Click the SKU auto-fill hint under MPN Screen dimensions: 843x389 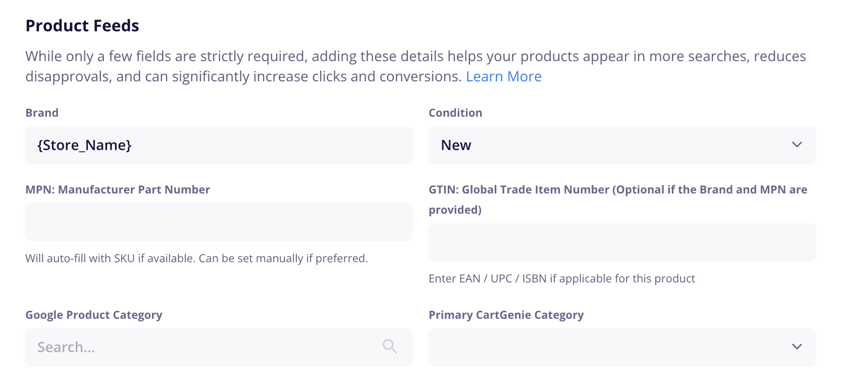click(196, 258)
